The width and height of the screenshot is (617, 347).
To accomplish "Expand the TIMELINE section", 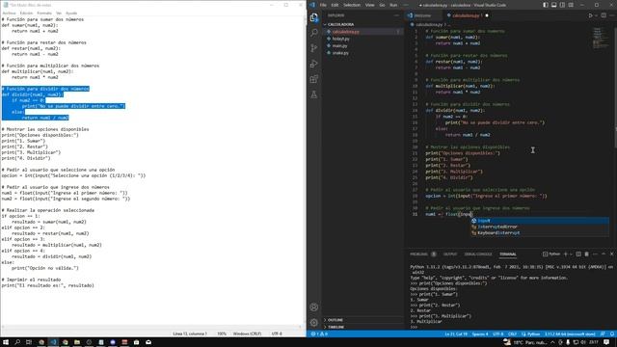I will coord(335,327).
